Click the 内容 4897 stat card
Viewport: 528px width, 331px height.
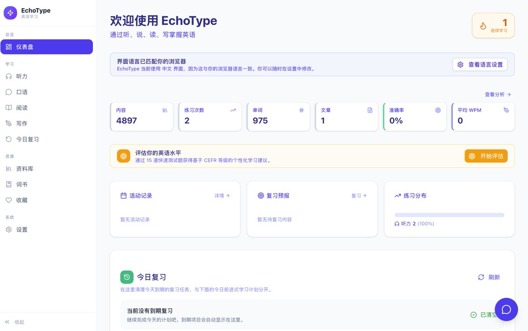coord(141,117)
